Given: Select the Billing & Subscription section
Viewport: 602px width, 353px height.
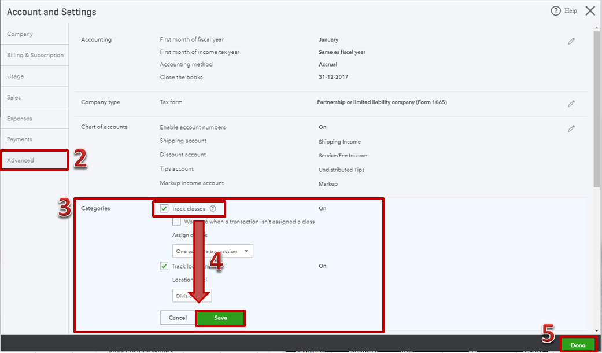Looking at the screenshot, I should [x=35, y=55].
